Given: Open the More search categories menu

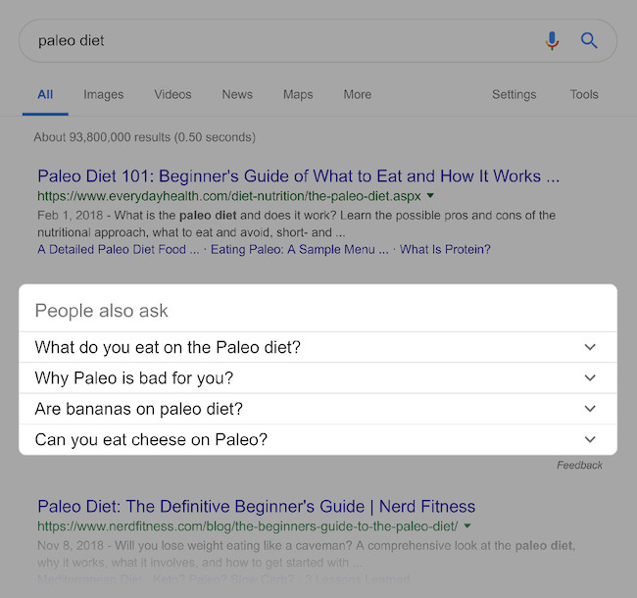Looking at the screenshot, I should point(358,95).
